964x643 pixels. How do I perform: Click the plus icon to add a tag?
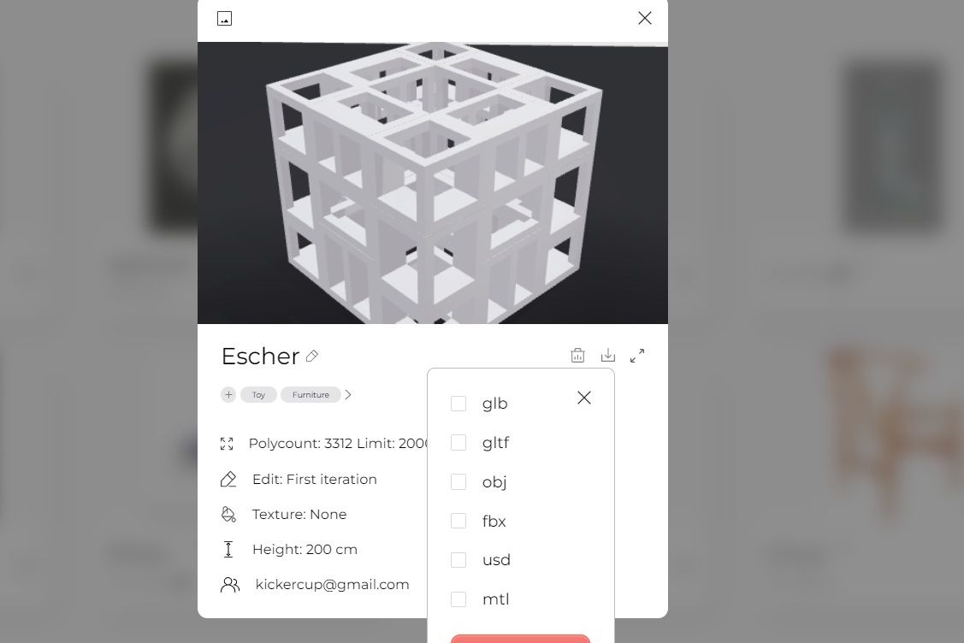point(228,395)
